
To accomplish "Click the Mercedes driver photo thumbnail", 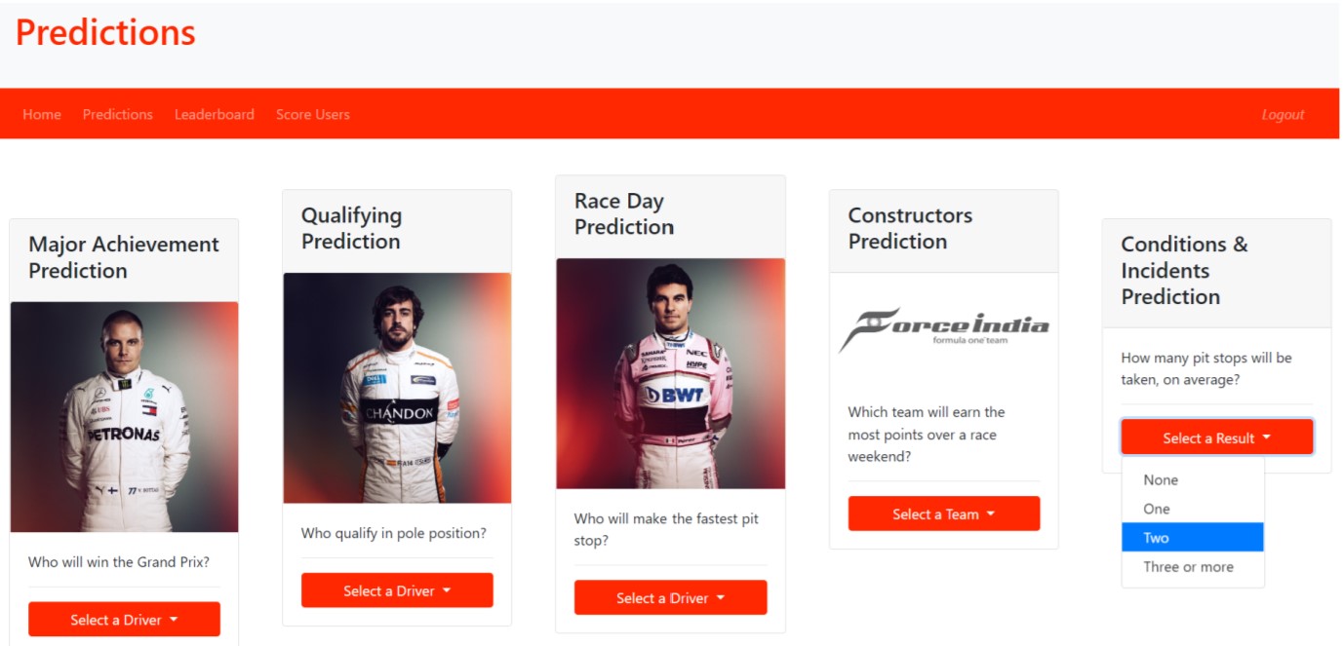I will pos(124,417).
